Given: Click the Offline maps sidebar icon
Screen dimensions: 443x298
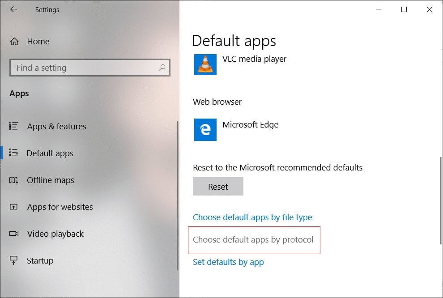Looking at the screenshot, I should pos(14,180).
